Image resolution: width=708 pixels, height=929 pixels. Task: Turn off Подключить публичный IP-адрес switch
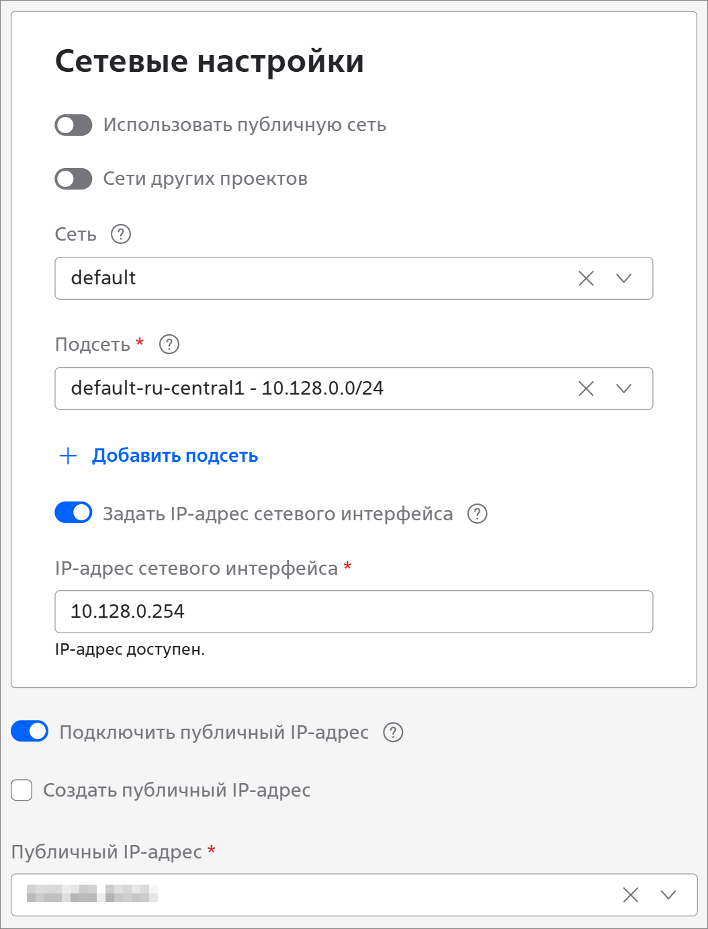coord(30,731)
